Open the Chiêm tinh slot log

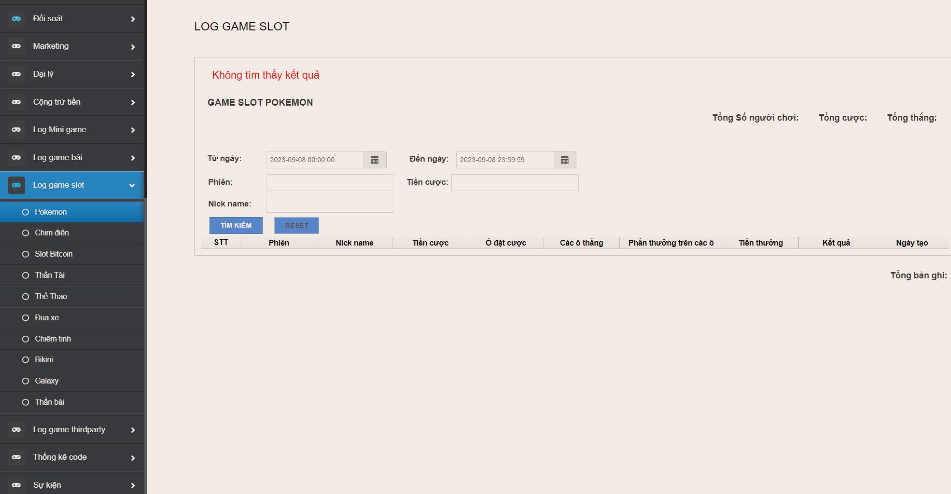point(72,339)
